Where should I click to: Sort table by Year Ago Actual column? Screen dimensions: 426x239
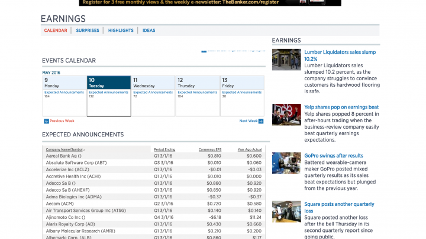click(250, 149)
